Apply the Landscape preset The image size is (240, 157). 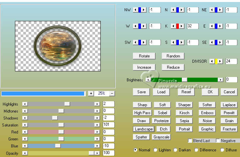144,129
